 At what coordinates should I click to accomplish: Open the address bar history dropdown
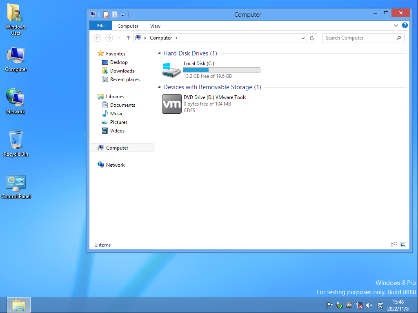pyautogui.click(x=303, y=38)
